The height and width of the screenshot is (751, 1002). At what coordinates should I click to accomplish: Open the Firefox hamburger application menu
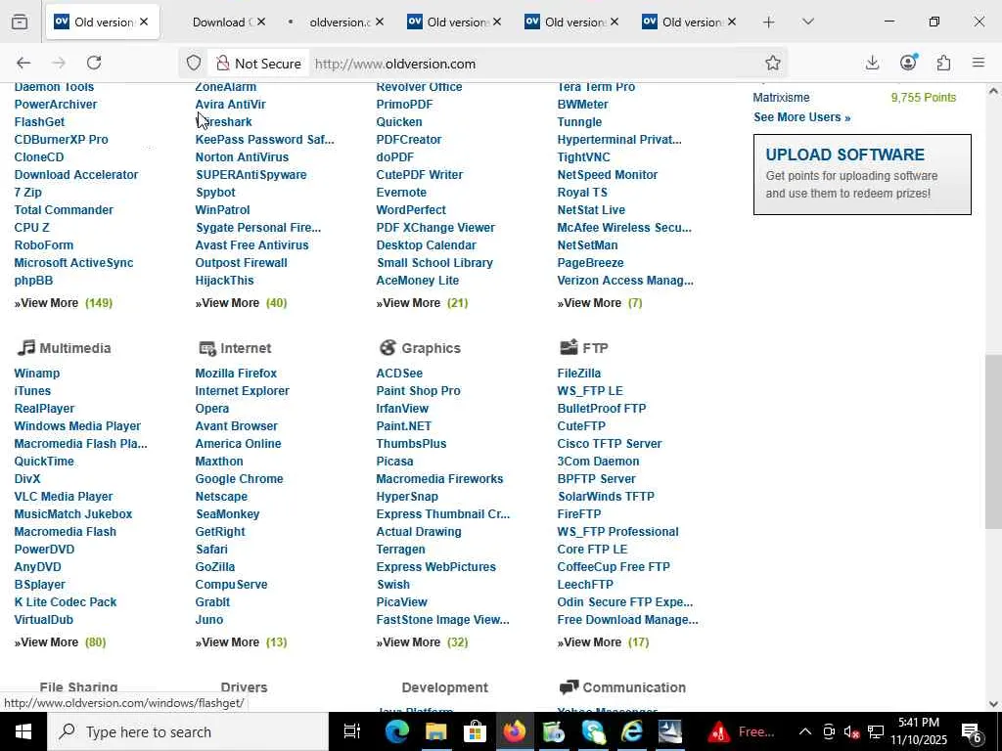[x=979, y=63]
